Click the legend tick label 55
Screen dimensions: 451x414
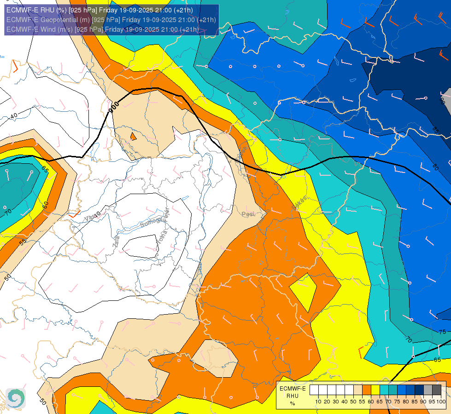tap(362, 402)
